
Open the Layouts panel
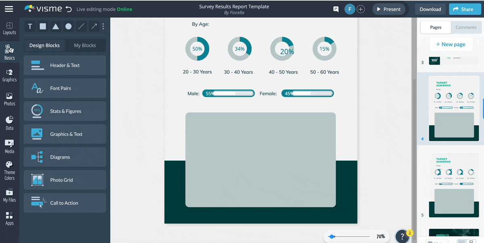point(10,27)
